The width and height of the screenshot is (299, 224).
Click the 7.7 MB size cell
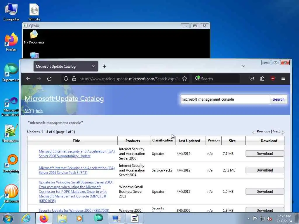(228, 153)
